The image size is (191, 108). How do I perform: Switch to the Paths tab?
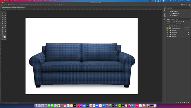(x=177, y=19)
